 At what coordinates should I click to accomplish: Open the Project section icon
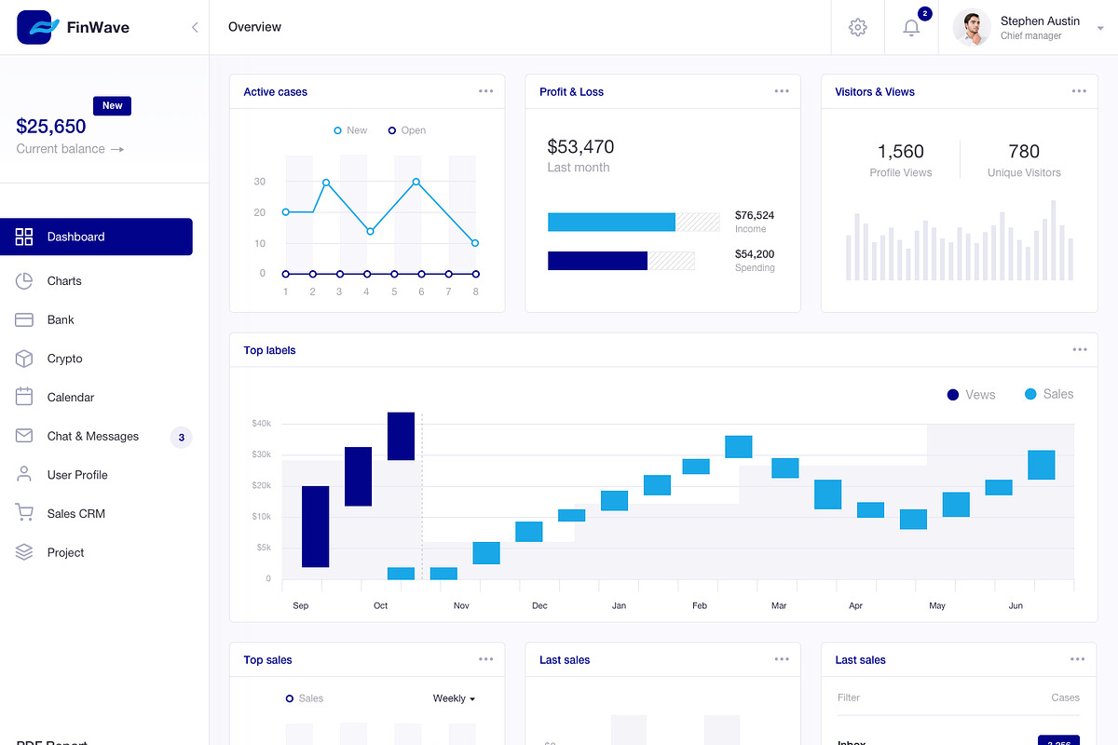pos(26,552)
